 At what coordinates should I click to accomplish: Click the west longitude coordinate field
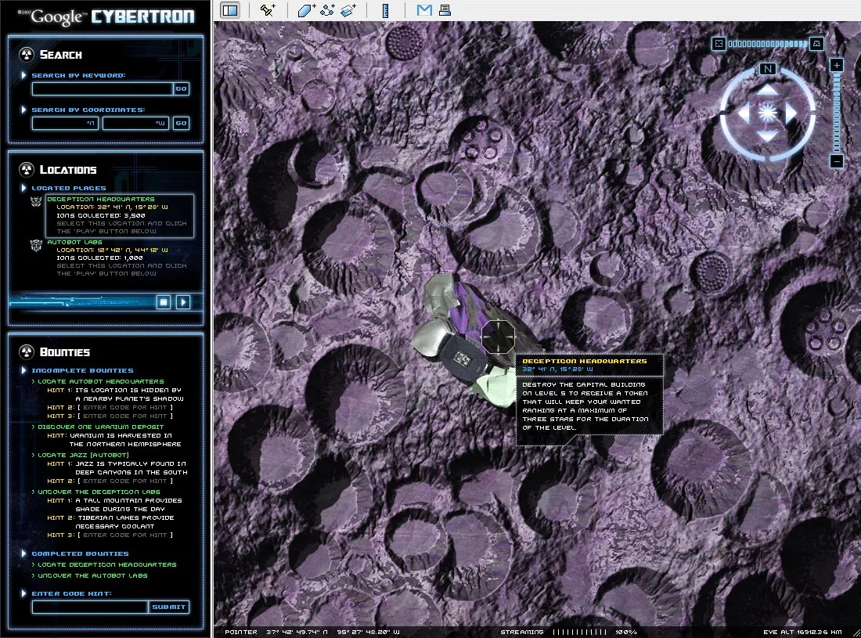coord(135,123)
